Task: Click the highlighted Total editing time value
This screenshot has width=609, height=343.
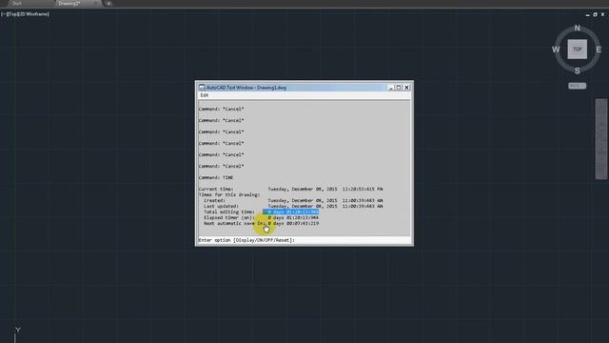Action: click(x=290, y=212)
